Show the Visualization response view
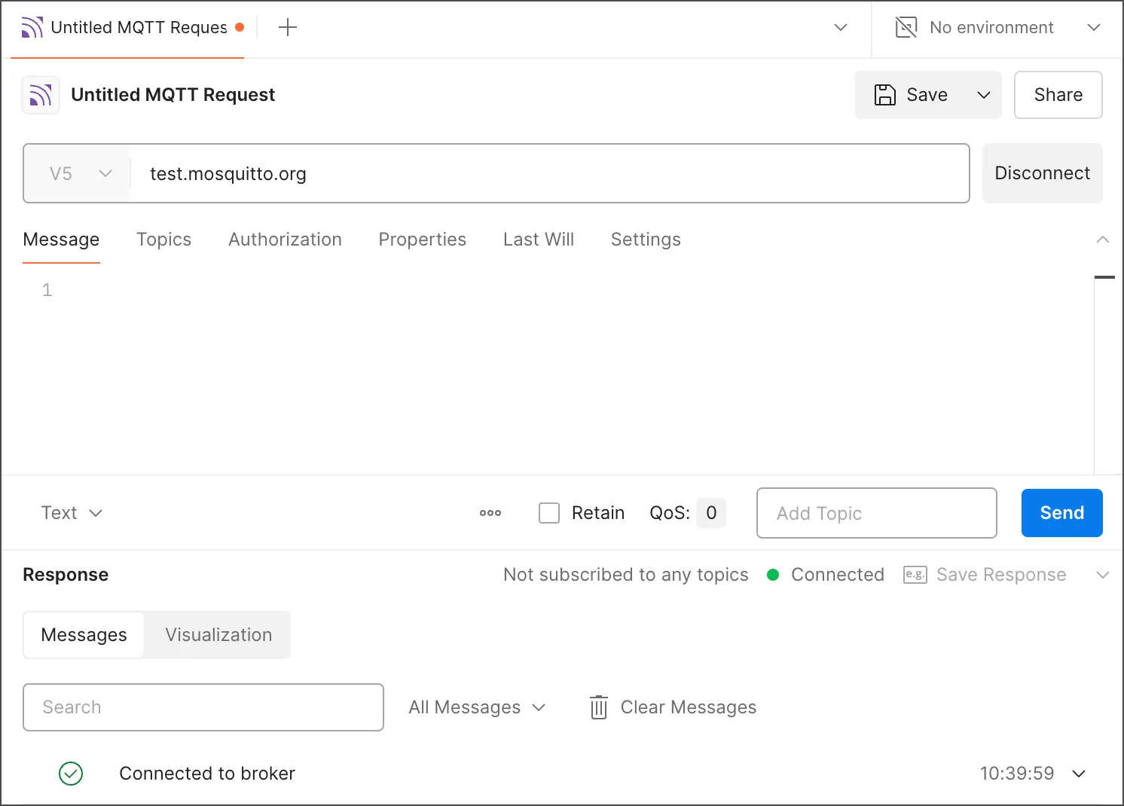 218,635
